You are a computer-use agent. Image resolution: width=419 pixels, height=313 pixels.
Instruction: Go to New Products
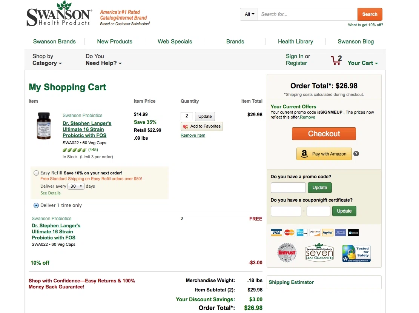coord(115,42)
